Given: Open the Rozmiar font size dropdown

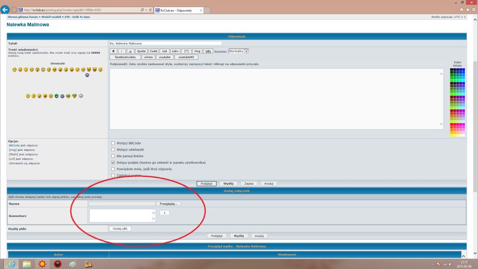Looking at the screenshot, I should coord(238,51).
